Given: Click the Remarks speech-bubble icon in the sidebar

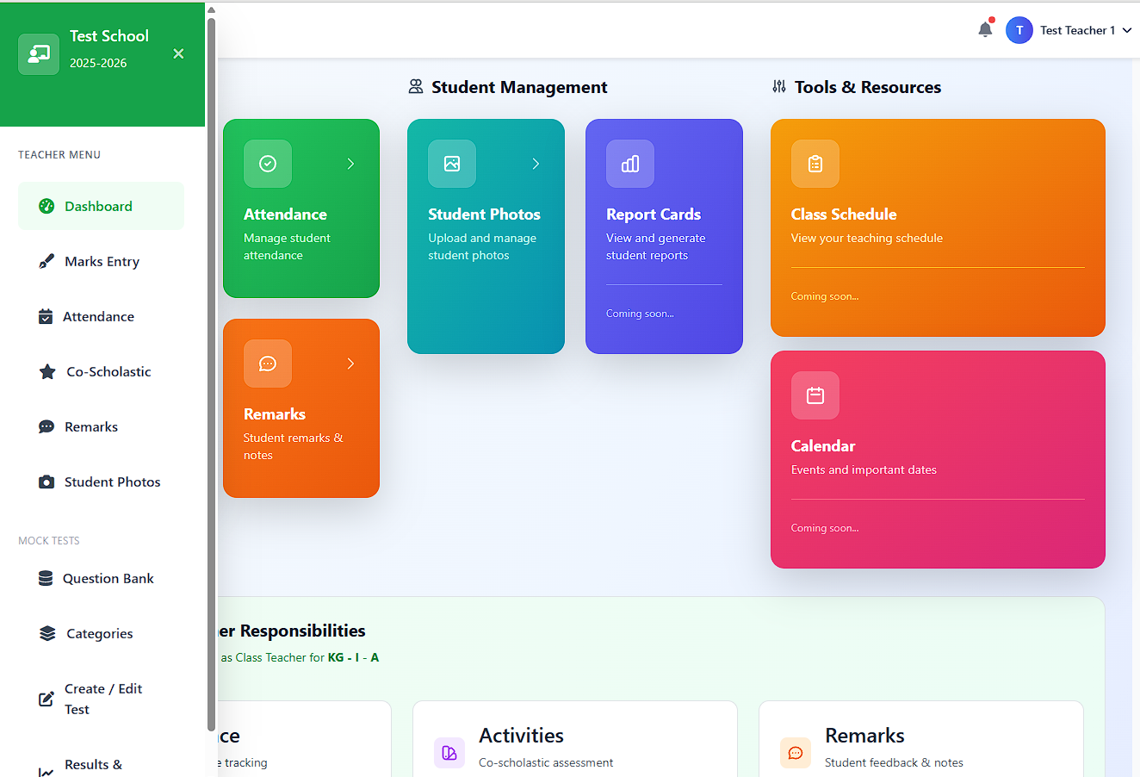Looking at the screenshot, I should tap(46, 426).
